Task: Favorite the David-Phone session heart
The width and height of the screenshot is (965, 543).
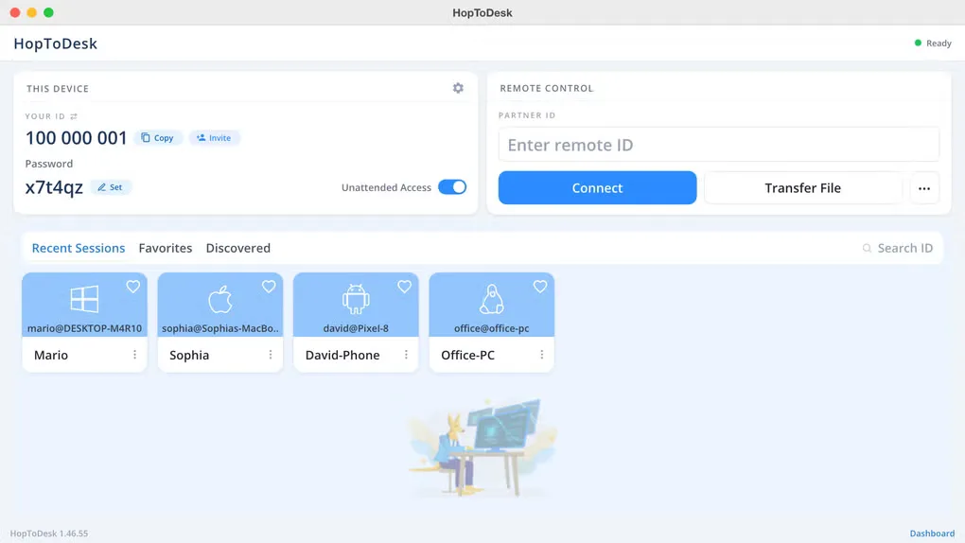Action: (x=404, y=287)
